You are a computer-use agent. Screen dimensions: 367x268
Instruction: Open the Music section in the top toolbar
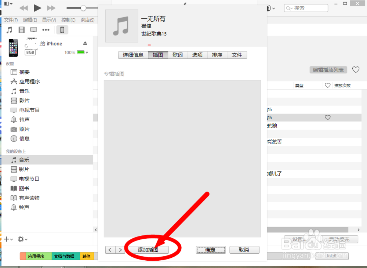[x=9, y=30]
